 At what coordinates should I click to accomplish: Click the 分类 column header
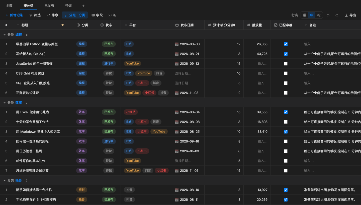(85, 25)
